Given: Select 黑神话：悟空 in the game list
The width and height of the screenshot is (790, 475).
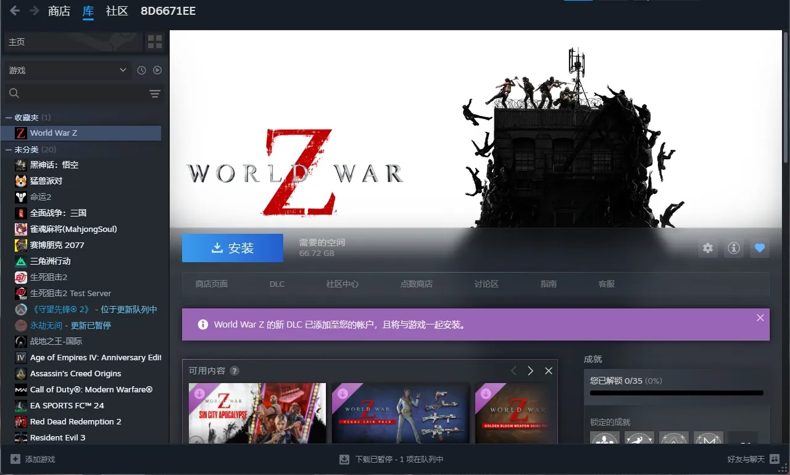Looking at the screenshot, I should point(54,165).
